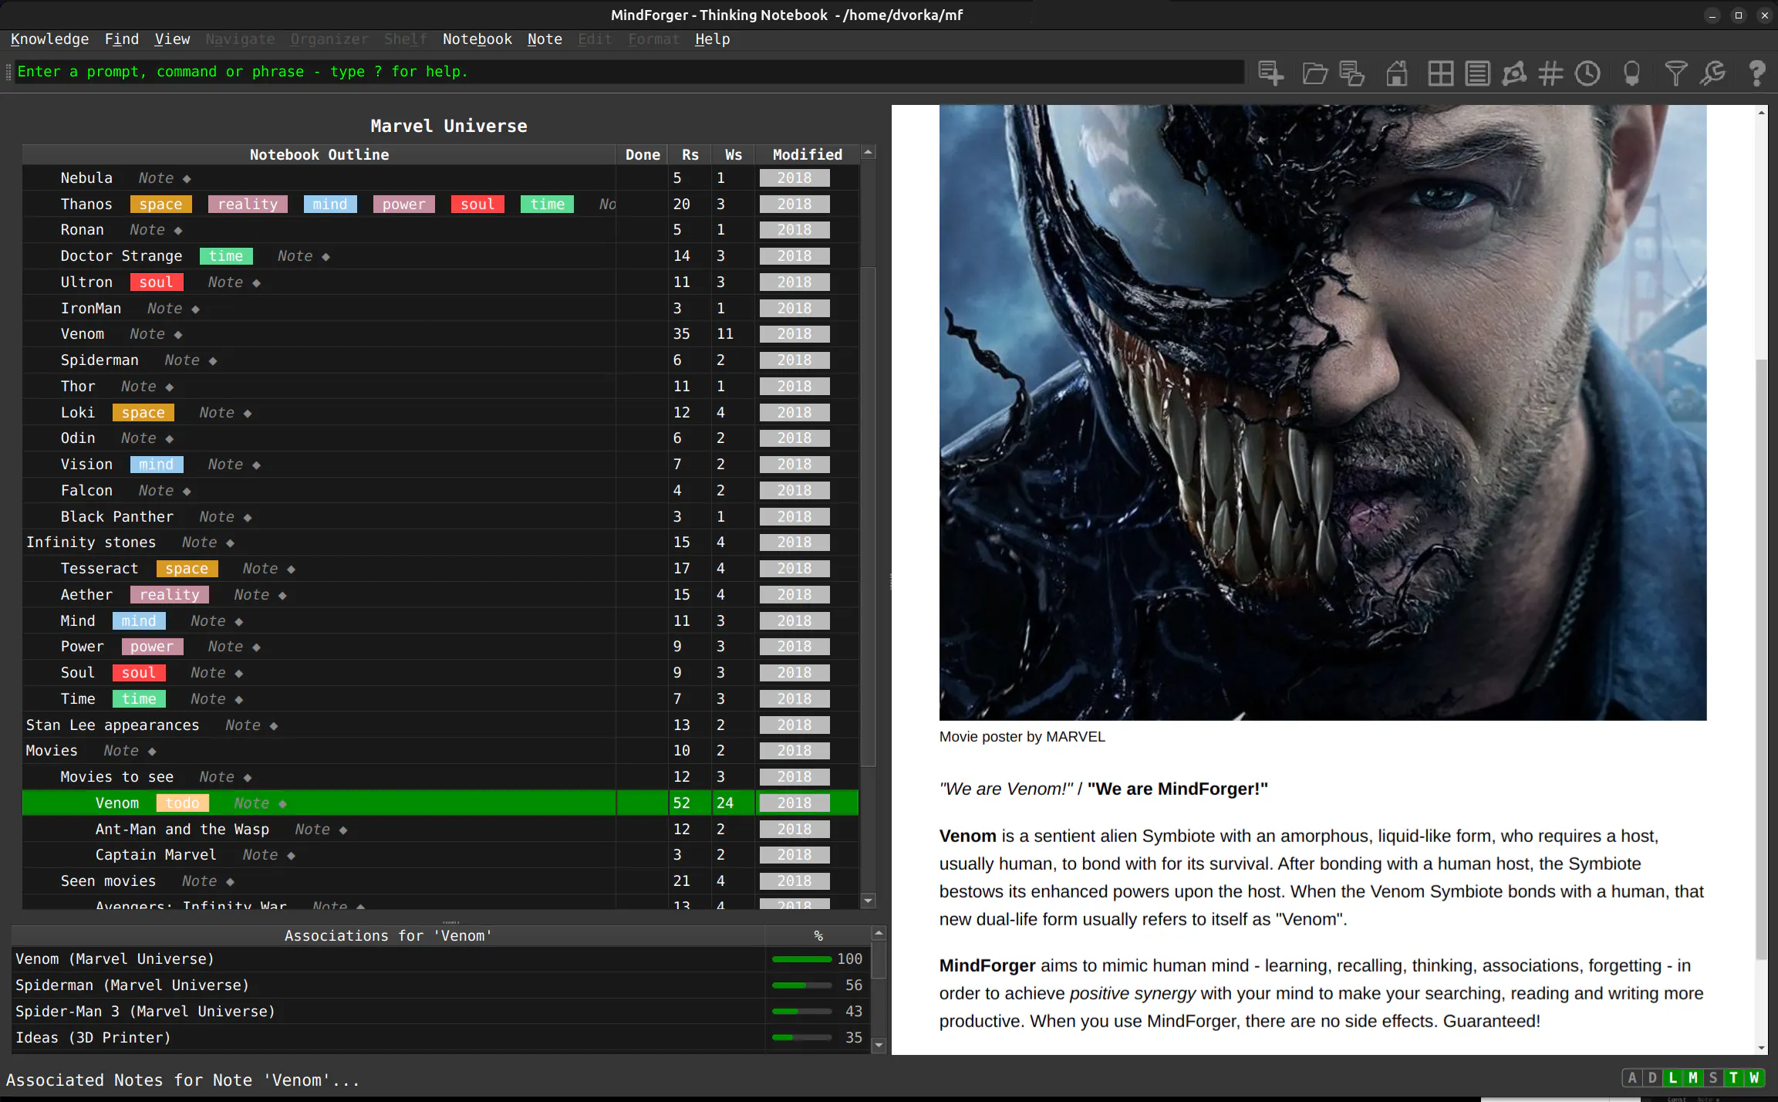
Task: Open the scope filter funnel icon
Action: pos(1675,73)
